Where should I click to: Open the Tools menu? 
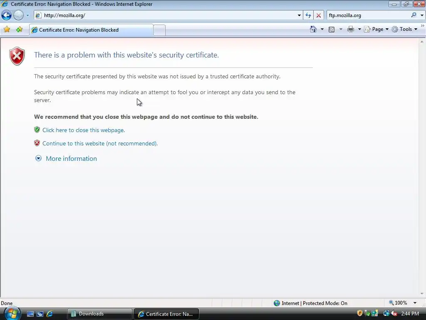click(404, 29)
